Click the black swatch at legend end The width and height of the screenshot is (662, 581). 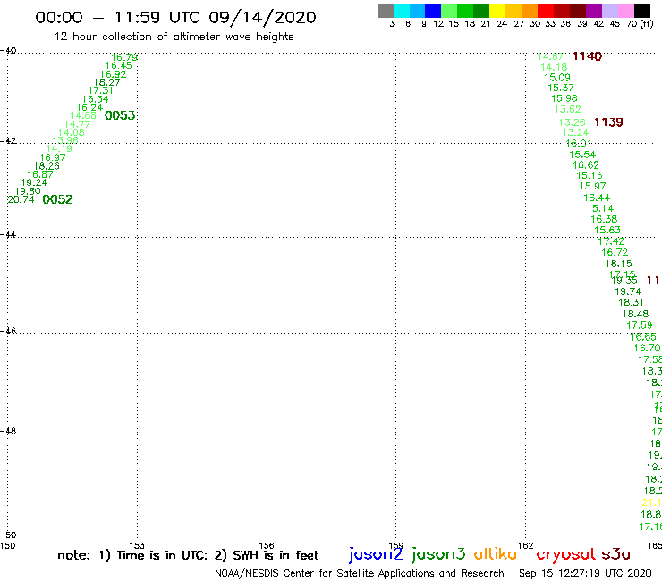tap(642, 11)
